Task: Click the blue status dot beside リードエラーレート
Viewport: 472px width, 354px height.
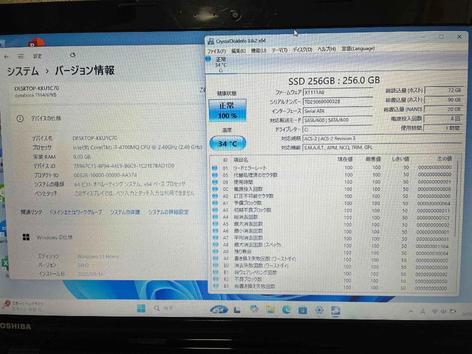Action: 214,167
